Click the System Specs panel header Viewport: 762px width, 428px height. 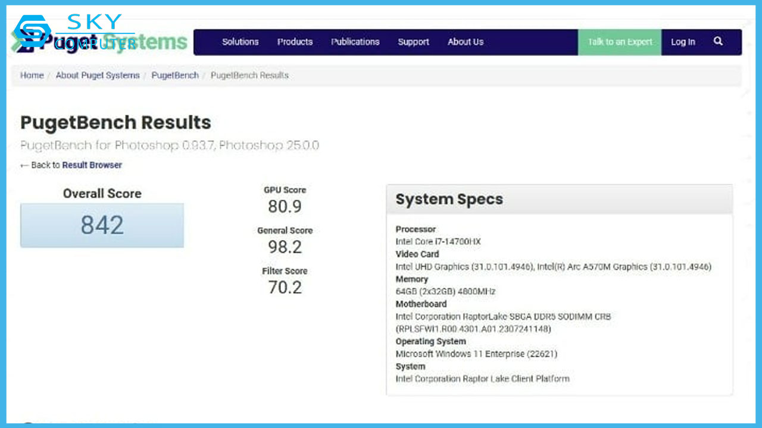click(x=560, y=199)
